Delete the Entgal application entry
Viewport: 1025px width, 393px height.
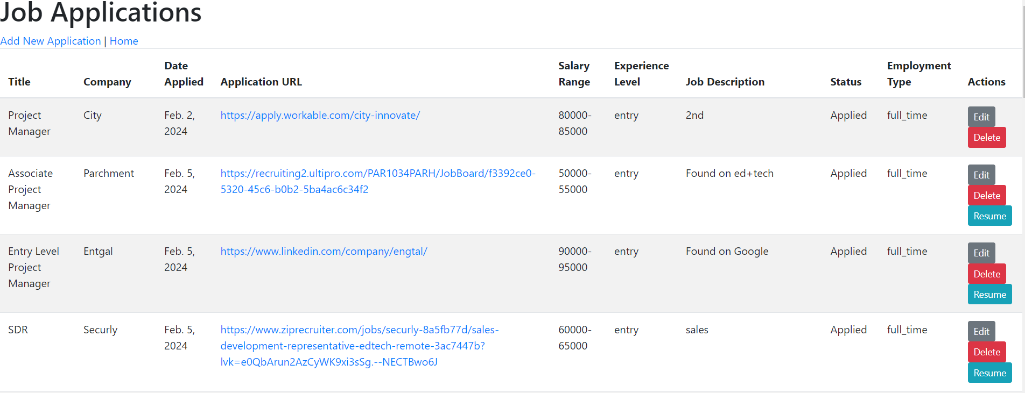(986, 274)
